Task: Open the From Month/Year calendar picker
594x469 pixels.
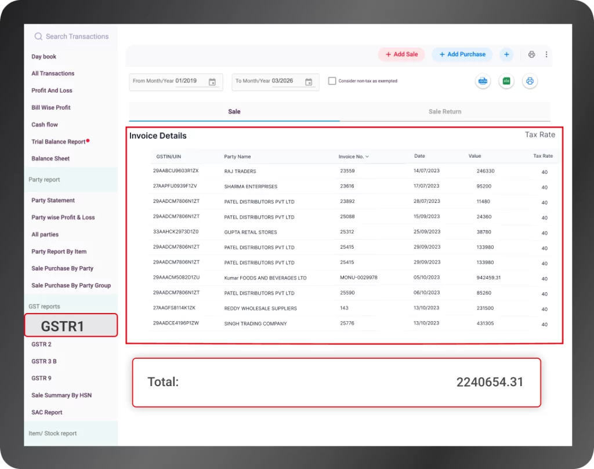Action: click(213, 82)
